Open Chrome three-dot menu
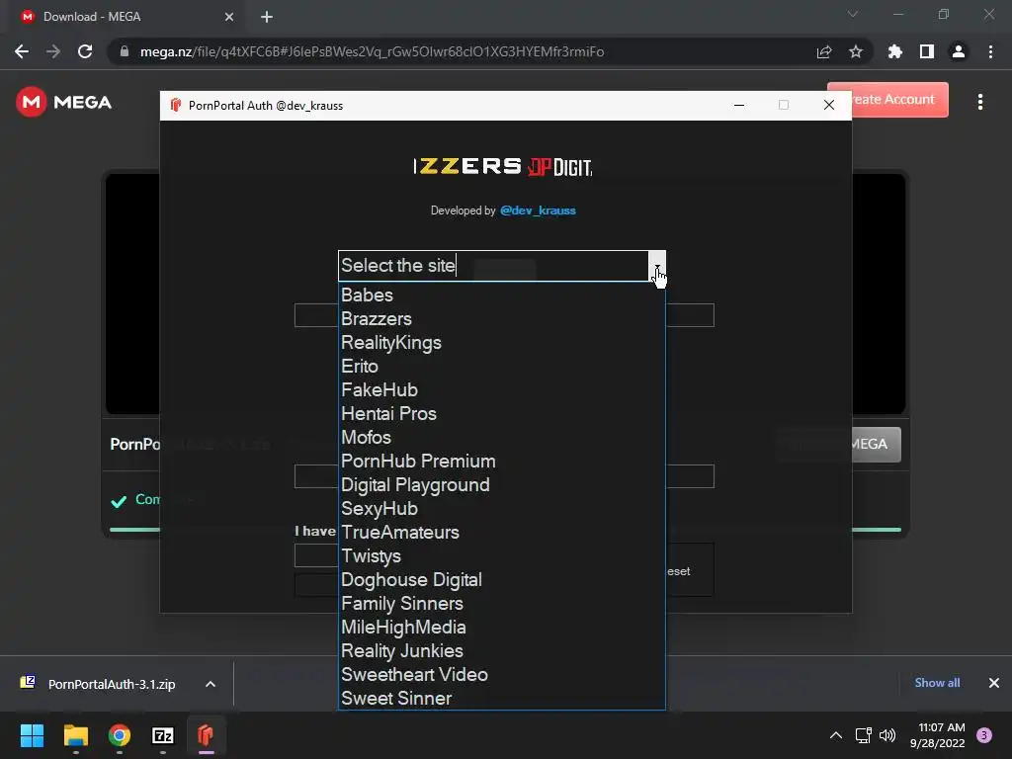 (x=990, y=51)
